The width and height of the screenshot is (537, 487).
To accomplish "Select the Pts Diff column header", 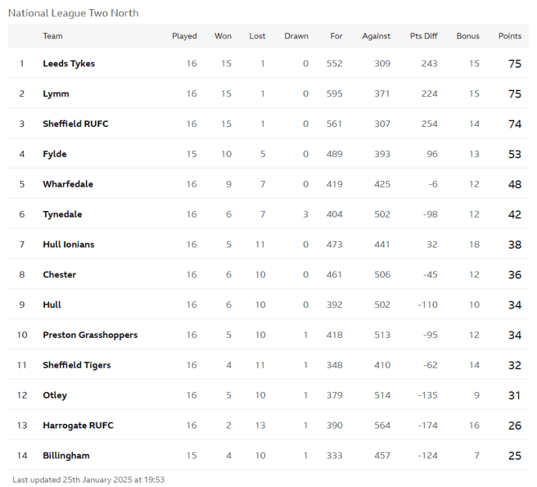I will click(424, 36).
